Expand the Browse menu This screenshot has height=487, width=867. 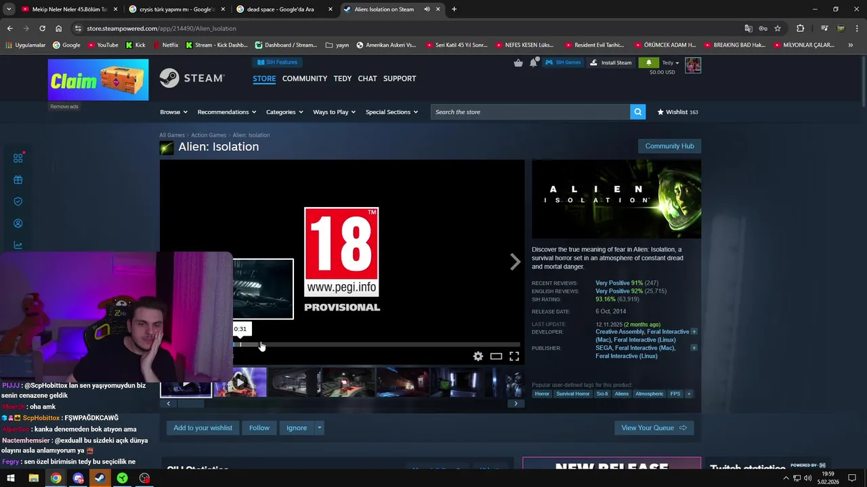pyautogui.click(x=173, y=112)
